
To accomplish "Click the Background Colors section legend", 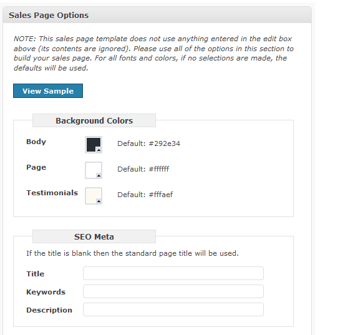I will [x=94, y=120].
